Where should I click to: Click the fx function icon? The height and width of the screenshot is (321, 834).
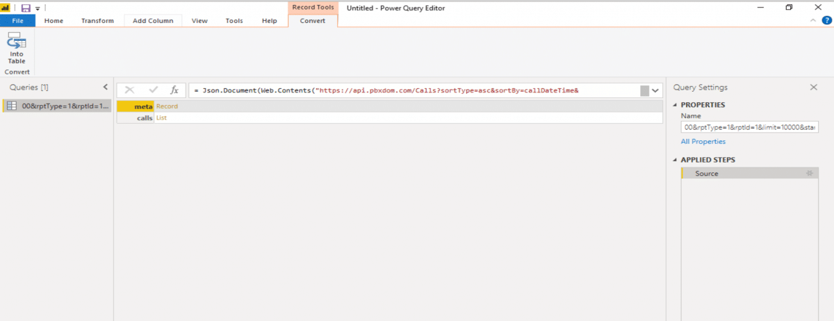(x=174, y=90)
